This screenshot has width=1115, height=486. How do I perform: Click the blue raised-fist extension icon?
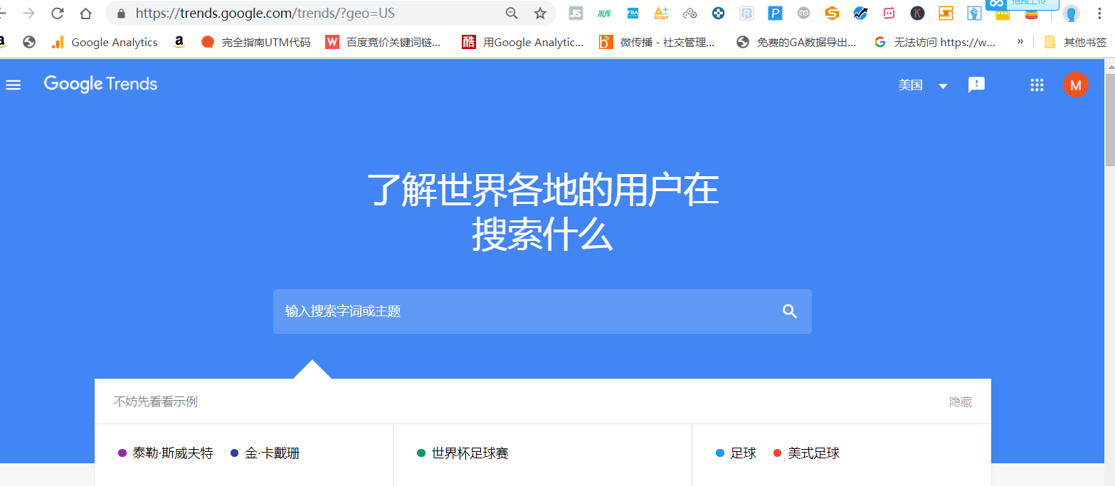974,13
